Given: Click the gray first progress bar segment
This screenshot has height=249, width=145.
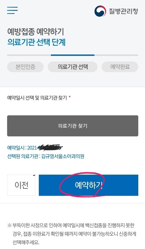Looking at the screenshot, I should tap(29, 55).
